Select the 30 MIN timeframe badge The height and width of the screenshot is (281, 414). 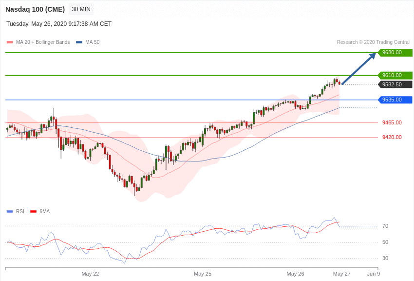coord(81,9)
